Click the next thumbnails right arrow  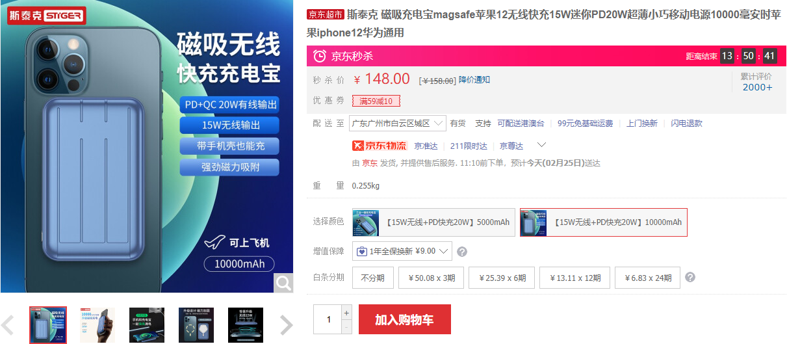pyautogui.click(x=286, y=324)
